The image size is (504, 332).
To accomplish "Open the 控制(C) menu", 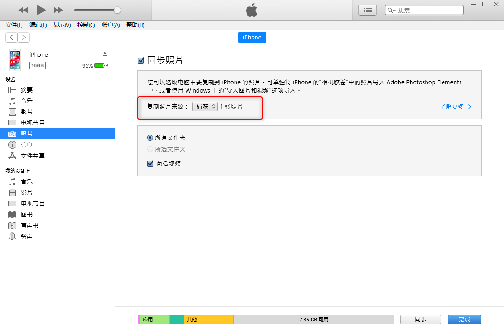I will pyautogui.click(x=86, y=25).
